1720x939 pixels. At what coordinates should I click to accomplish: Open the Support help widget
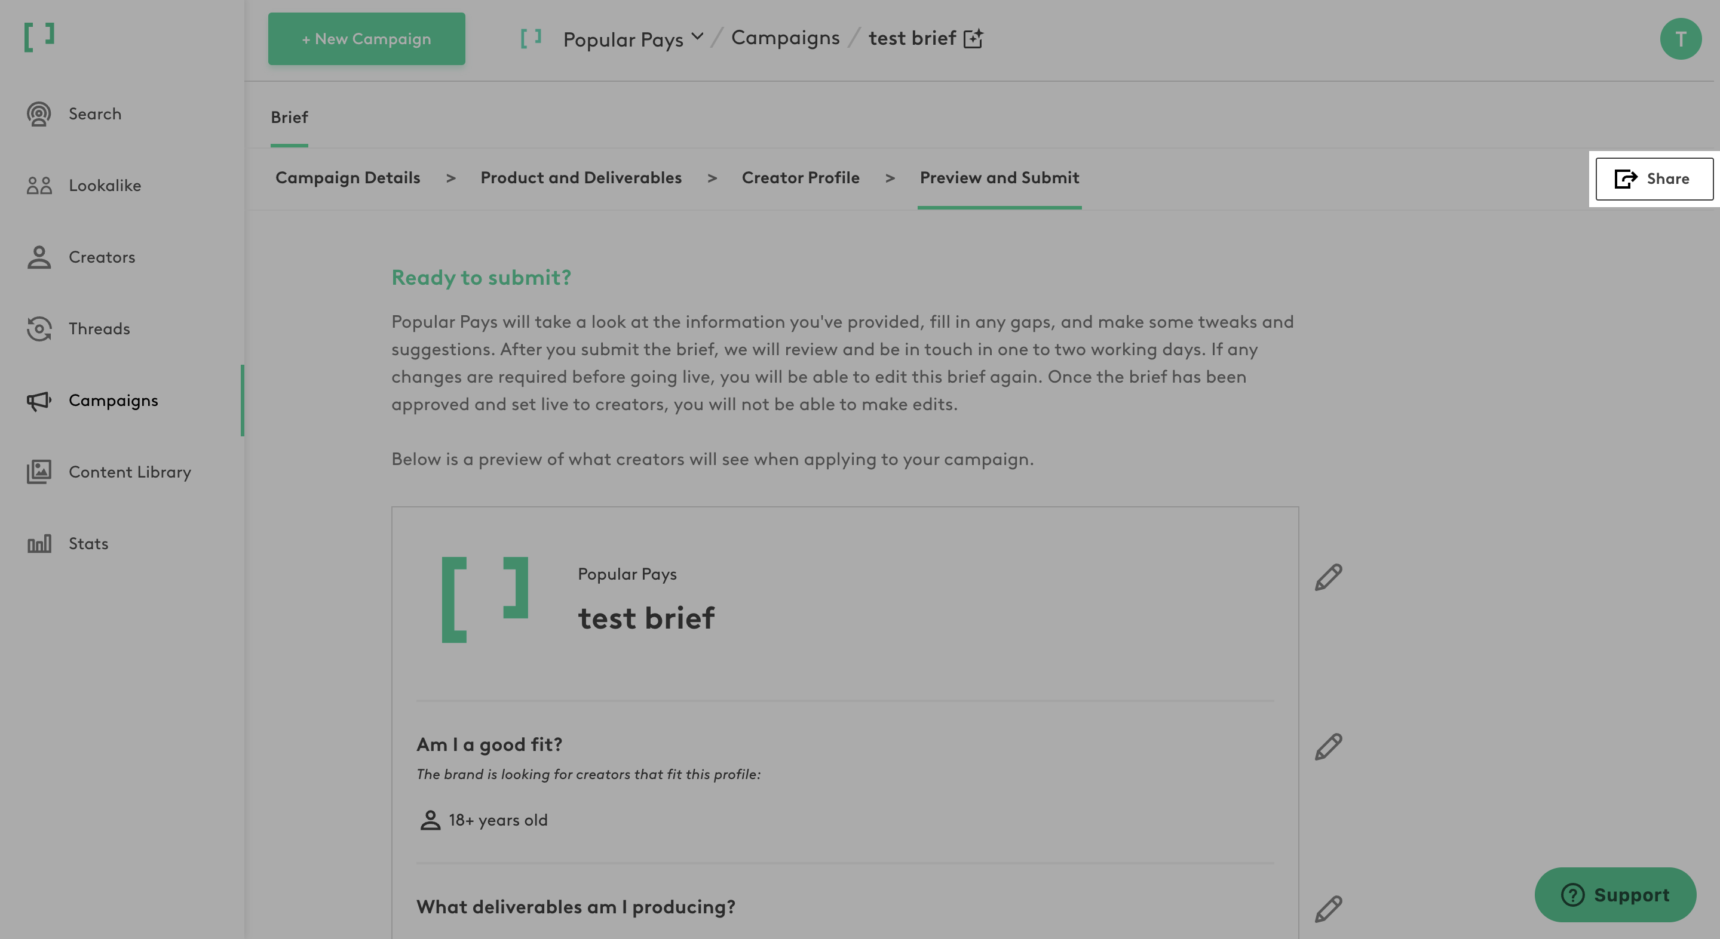tap(1614, 894)
